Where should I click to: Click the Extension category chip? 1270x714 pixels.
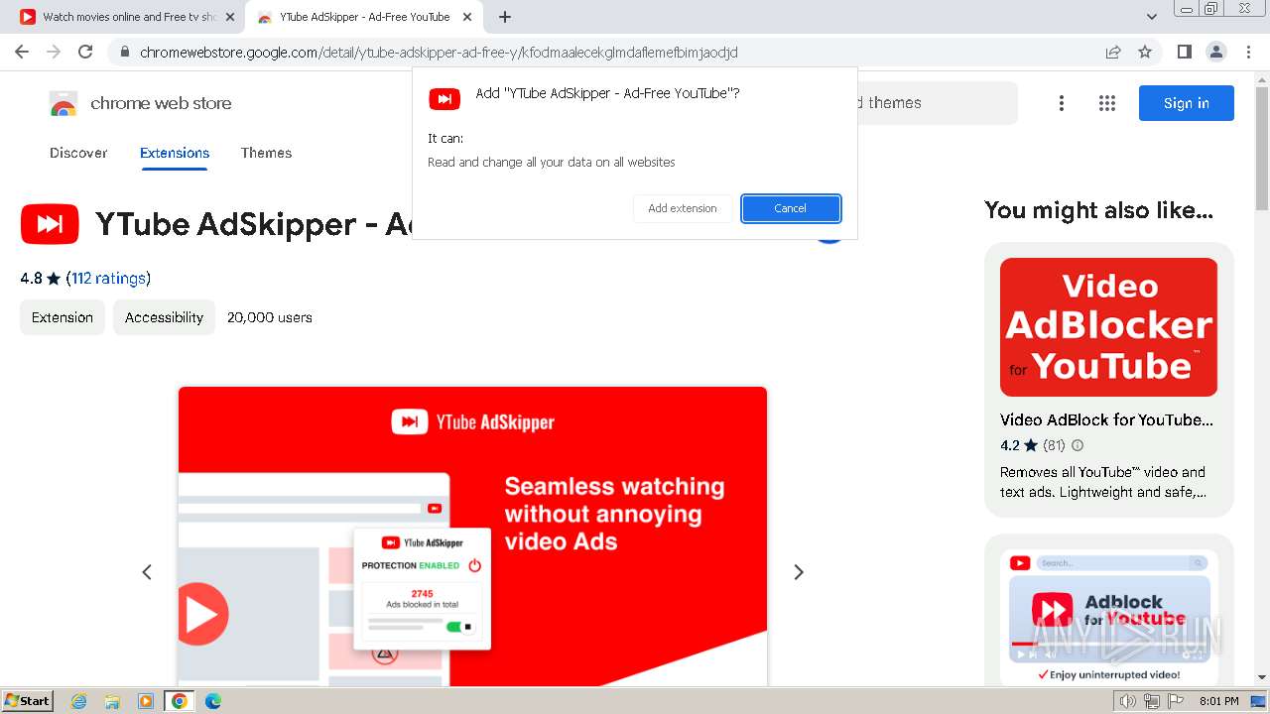click(63, 317)
